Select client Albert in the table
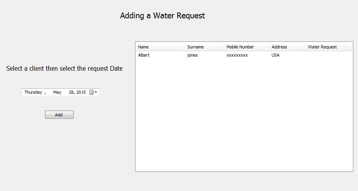The image size is (358, 191). coord(144,55)
